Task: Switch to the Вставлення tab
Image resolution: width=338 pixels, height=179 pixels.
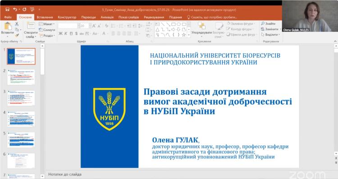Action: pos(45,17)
